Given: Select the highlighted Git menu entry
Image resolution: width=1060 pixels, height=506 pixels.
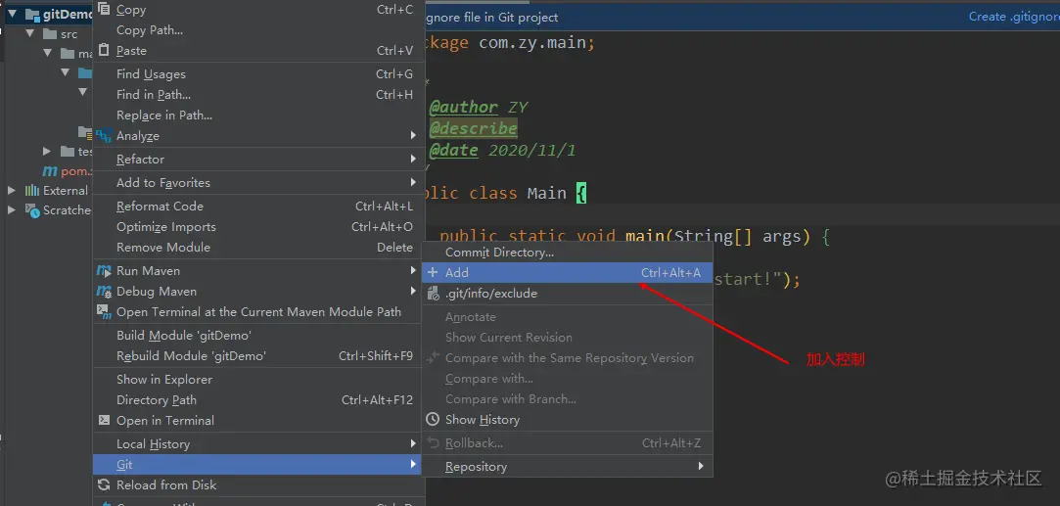Looking at the screenshot, I should [x=256, y=465].
